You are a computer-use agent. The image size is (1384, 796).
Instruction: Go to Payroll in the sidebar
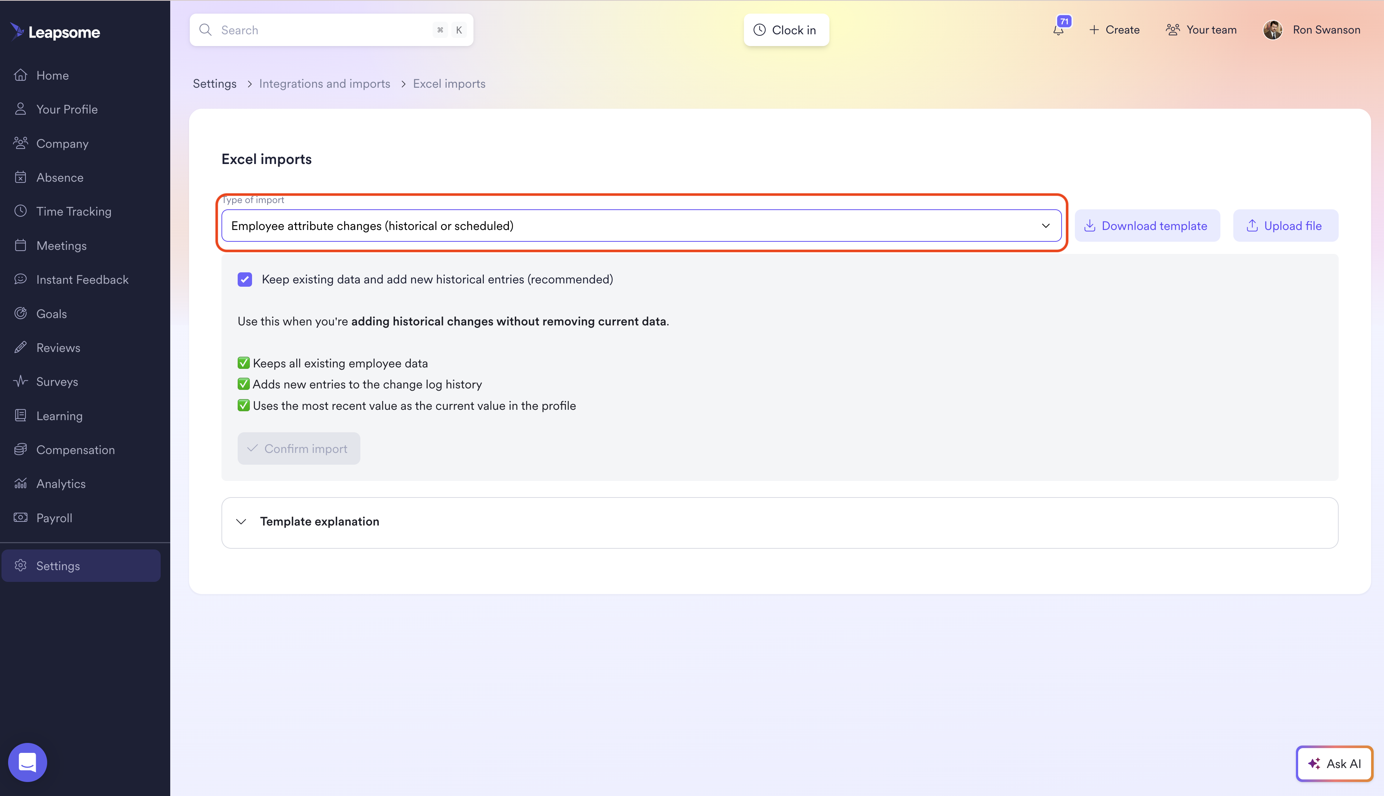click(x=54, y=518)
